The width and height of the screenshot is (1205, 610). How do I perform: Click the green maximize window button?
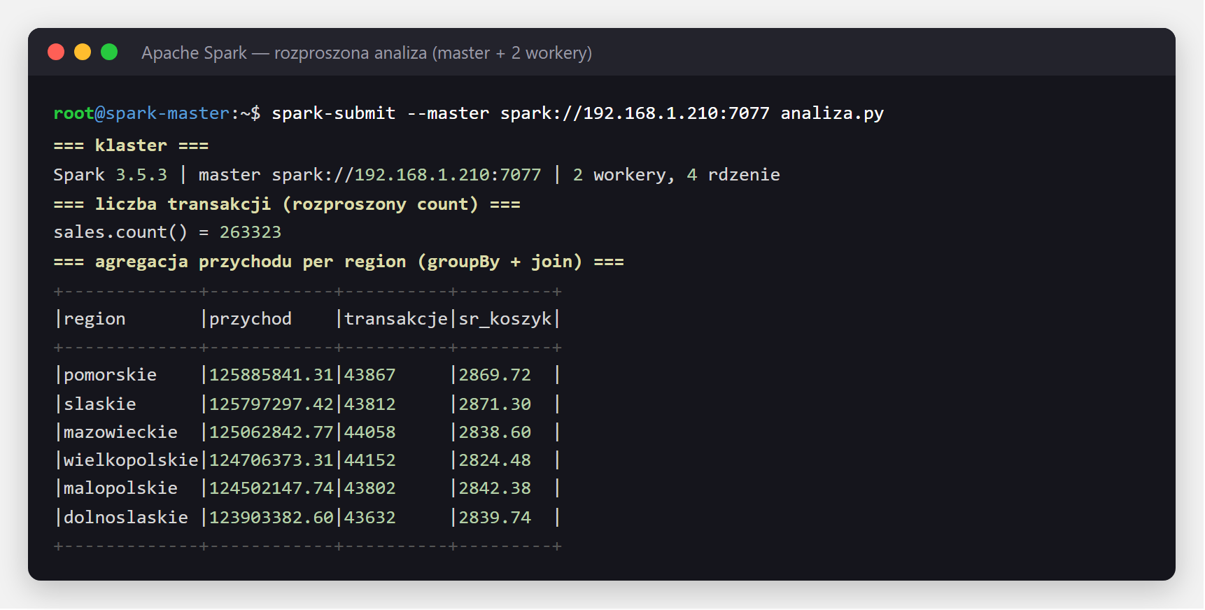tap(109, 52)
